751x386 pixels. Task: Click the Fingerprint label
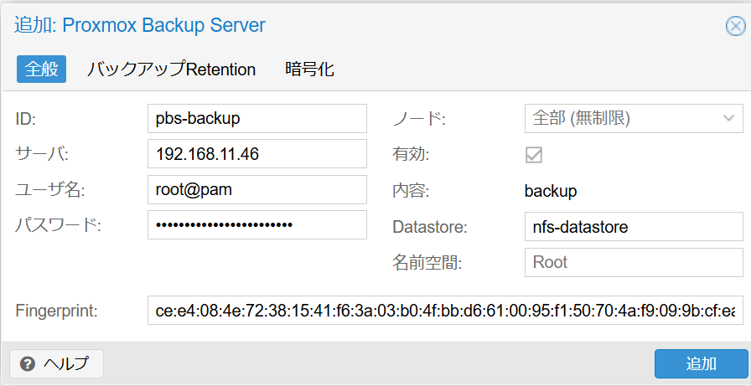(56, 311)
